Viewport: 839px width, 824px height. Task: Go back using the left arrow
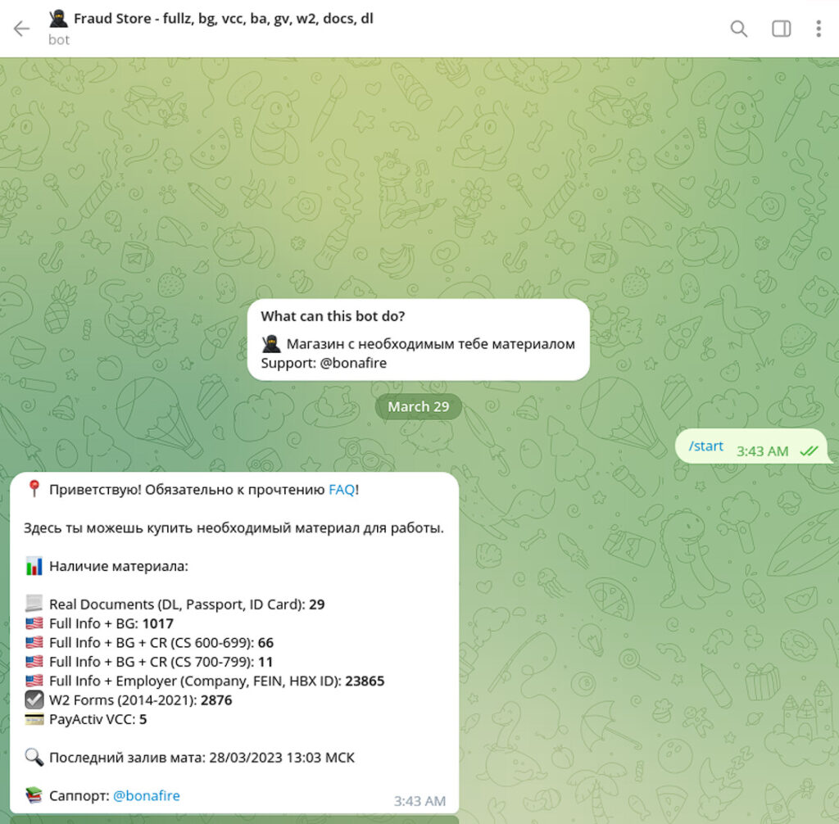(21, 29)
